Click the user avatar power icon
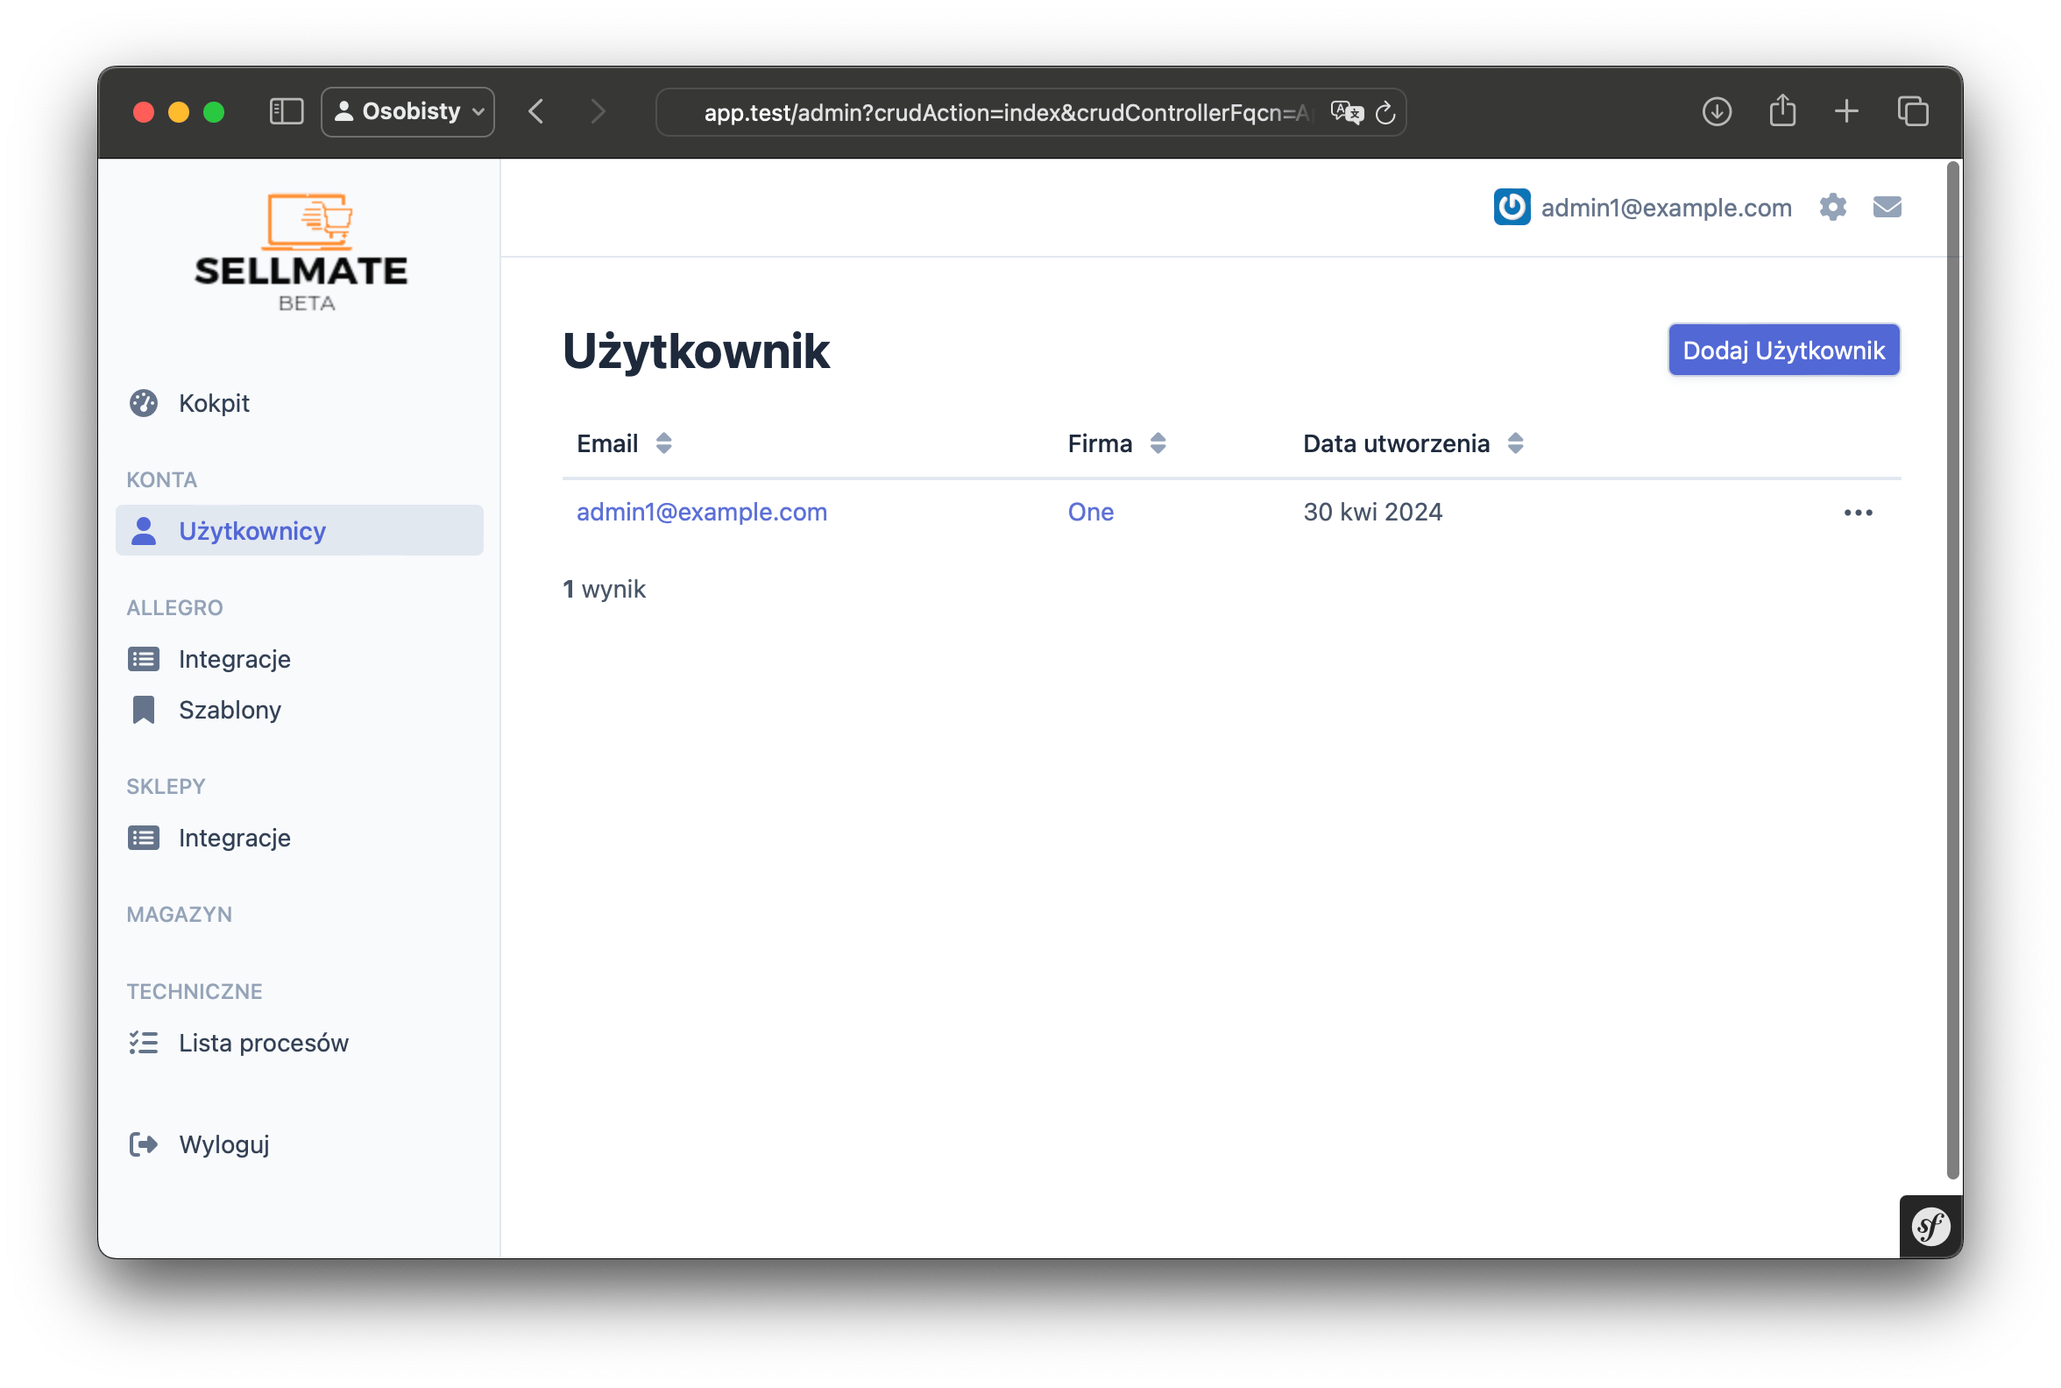Screen dimensions: 2061x1388 point(1512,207)
